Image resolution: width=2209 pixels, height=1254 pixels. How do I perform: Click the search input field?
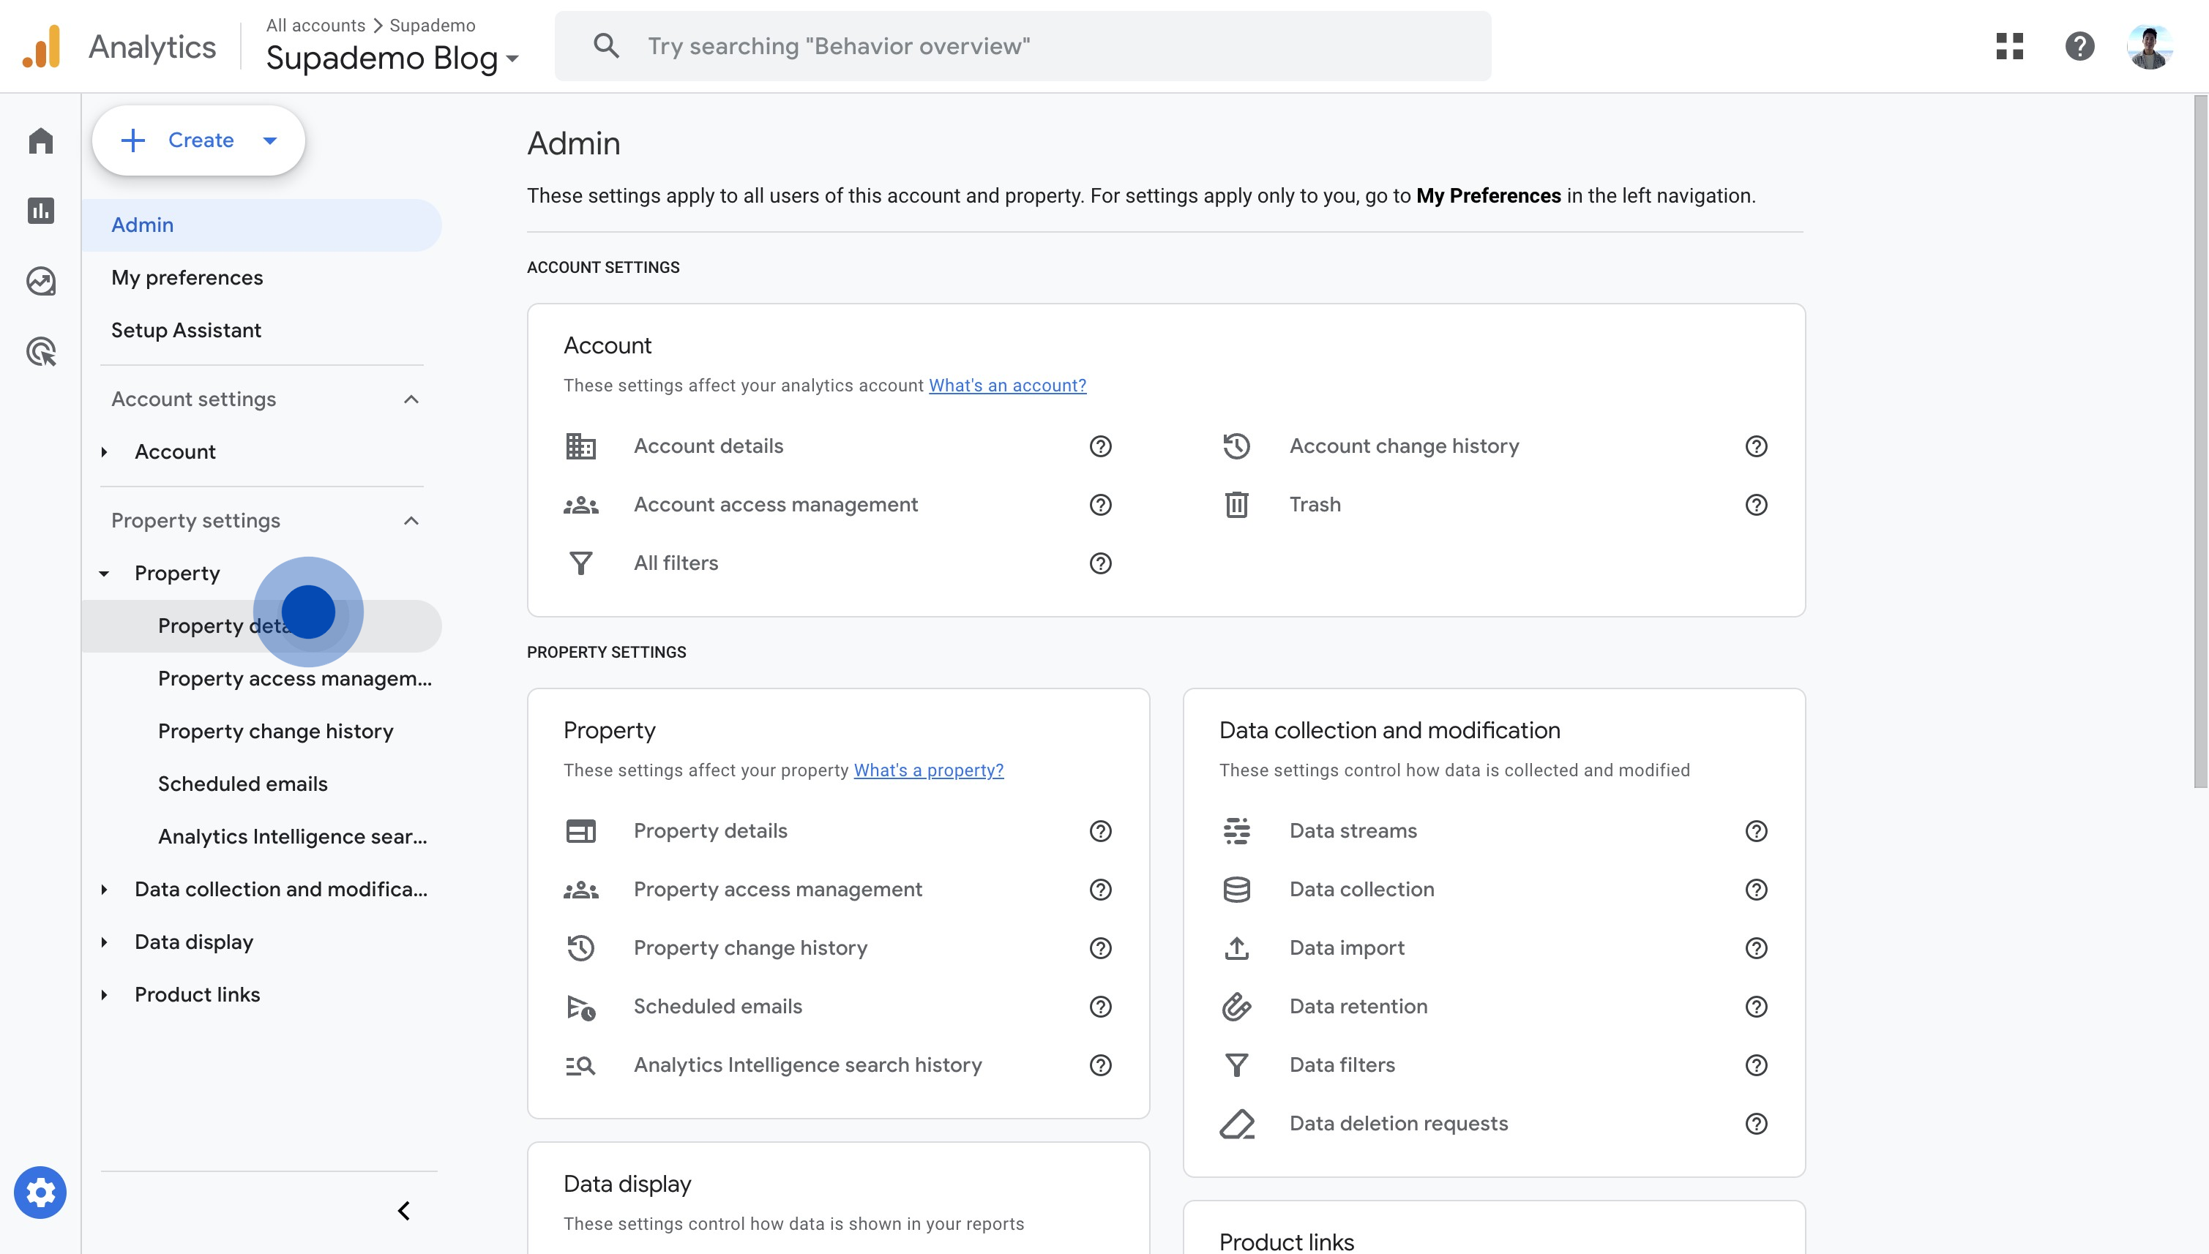coord(1023,45)
